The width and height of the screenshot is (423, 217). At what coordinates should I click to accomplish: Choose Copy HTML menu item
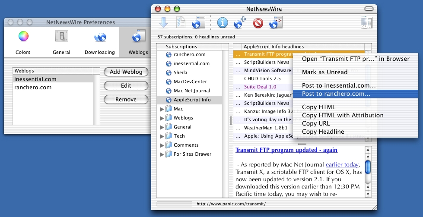(x=356, y=107)
